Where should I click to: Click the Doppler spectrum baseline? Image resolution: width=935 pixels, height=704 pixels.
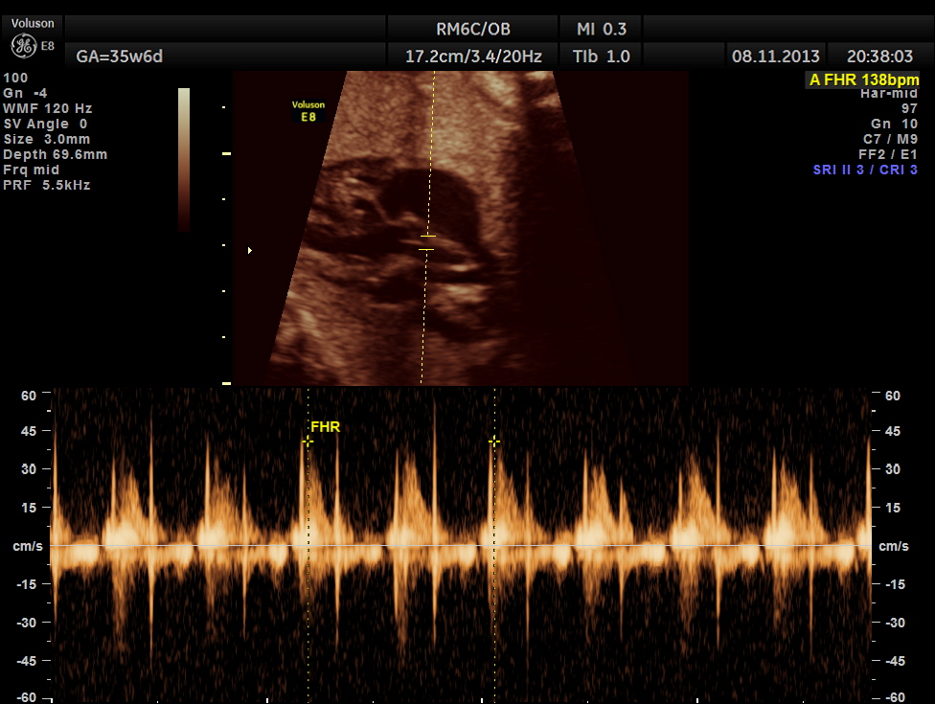click(x=460, y=546)
